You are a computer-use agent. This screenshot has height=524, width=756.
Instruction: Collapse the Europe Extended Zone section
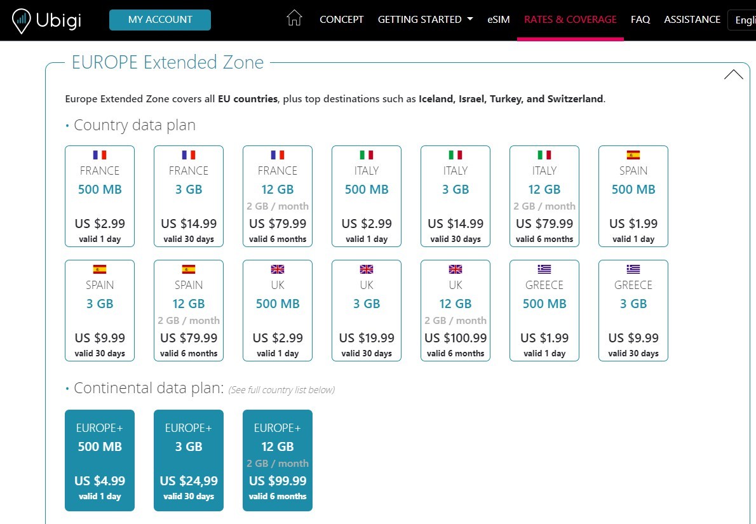tap(733, 74)
